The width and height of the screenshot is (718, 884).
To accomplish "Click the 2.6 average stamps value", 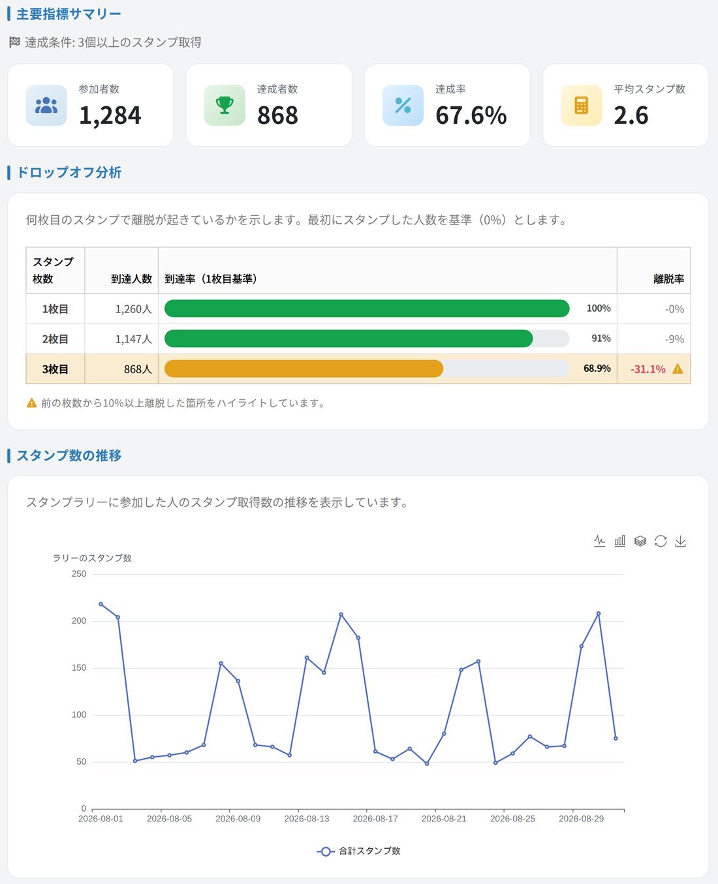I will [631, 115].
